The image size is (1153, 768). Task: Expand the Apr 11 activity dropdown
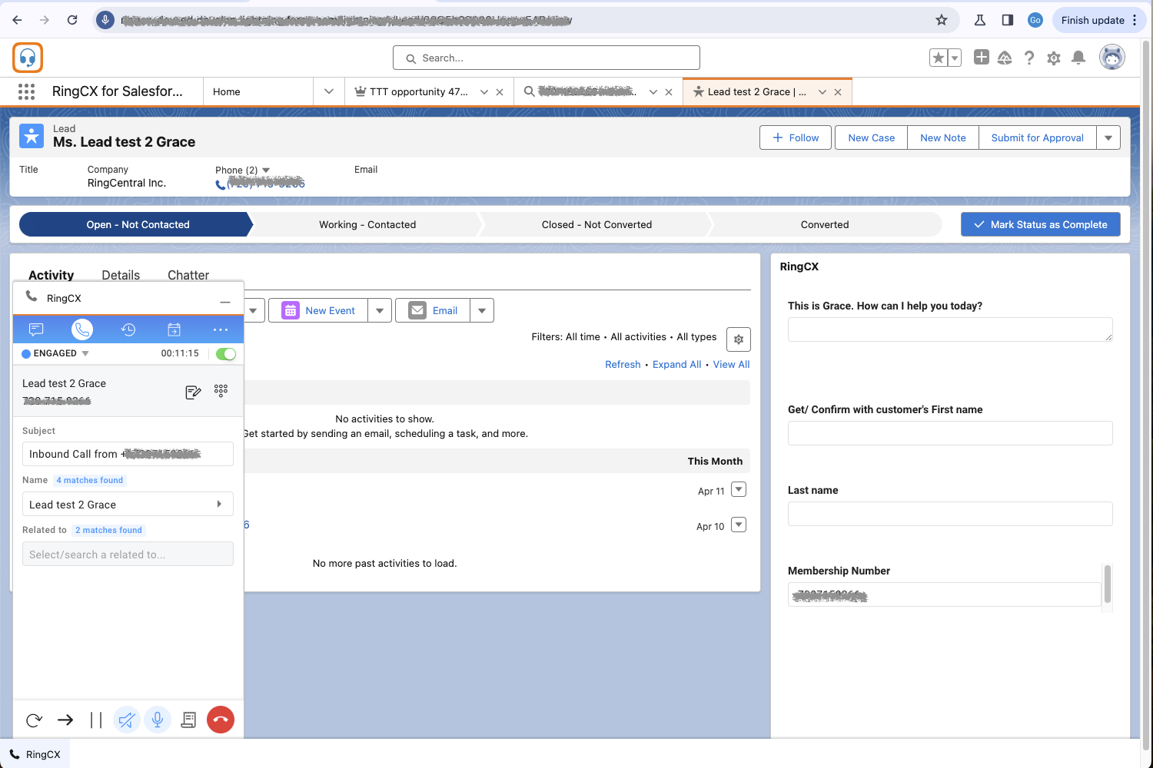click(x=739, y=489)
